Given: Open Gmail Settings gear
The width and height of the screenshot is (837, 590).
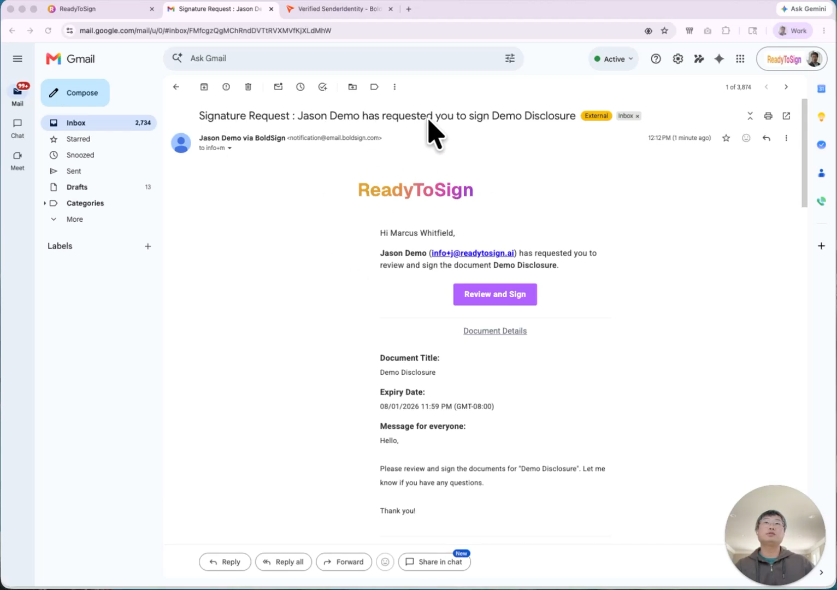Looking at the screenshot, I should tap(678, 59).
